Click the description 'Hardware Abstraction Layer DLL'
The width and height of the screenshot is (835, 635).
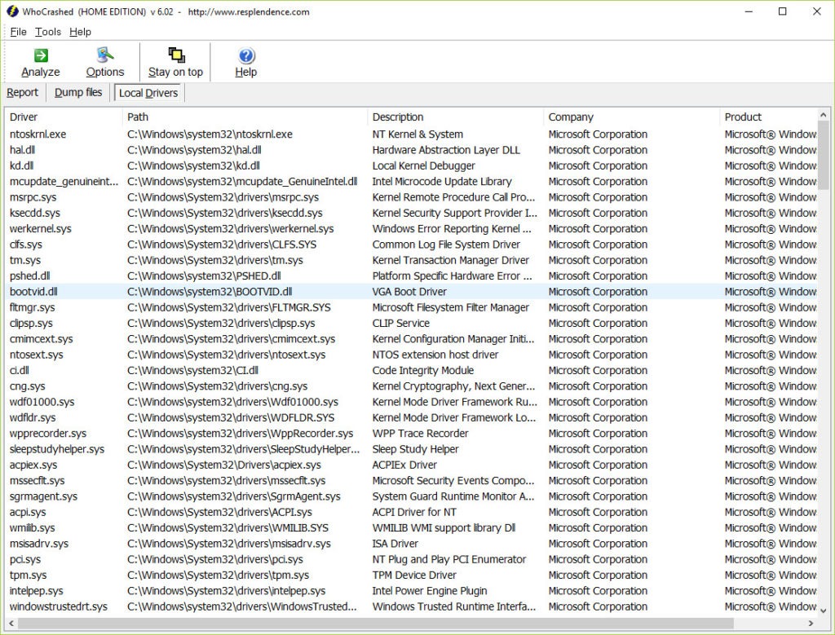point(446,150)
